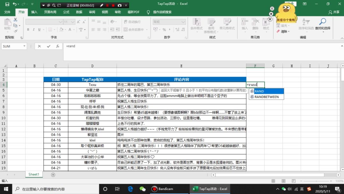Confirm formula entry with the checkmark icon
This screenshot has height=194, width=344.
[x=48, y=46]
